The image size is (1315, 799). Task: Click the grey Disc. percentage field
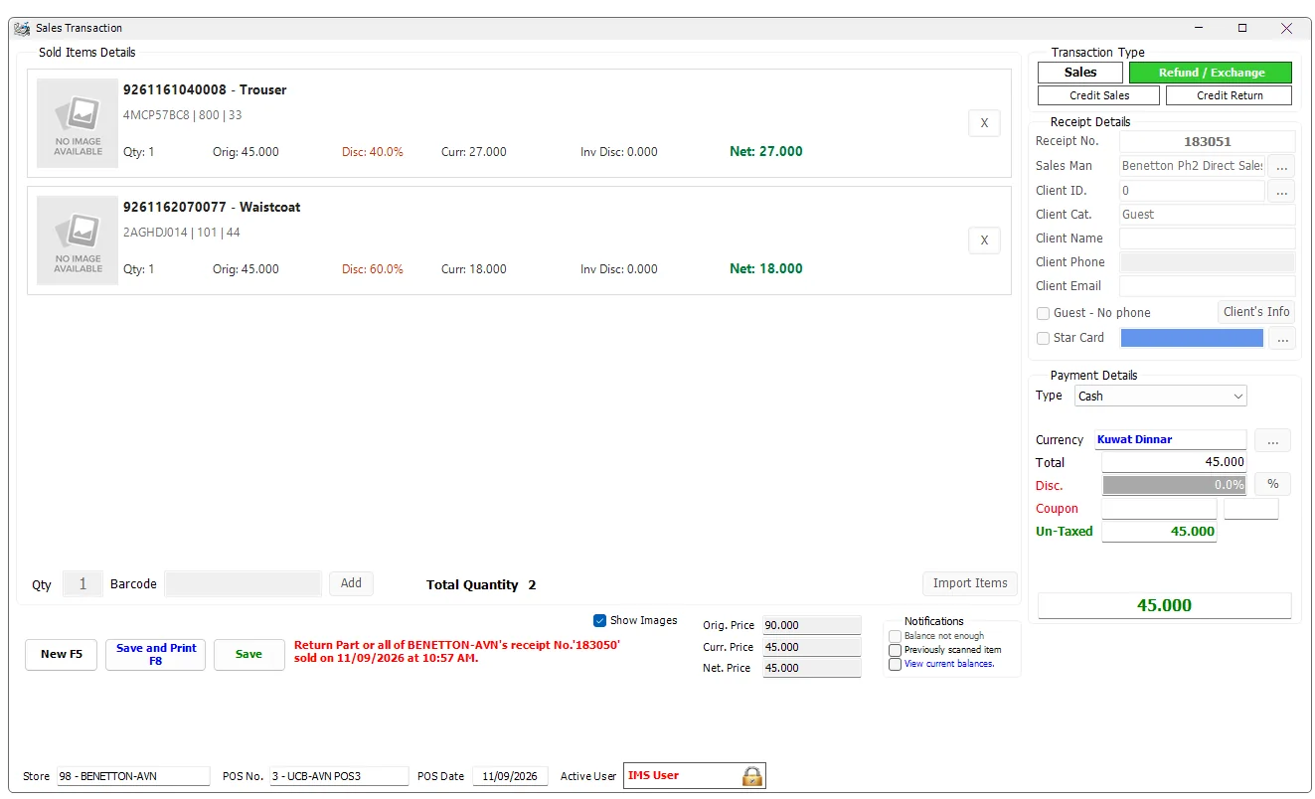1174,485
